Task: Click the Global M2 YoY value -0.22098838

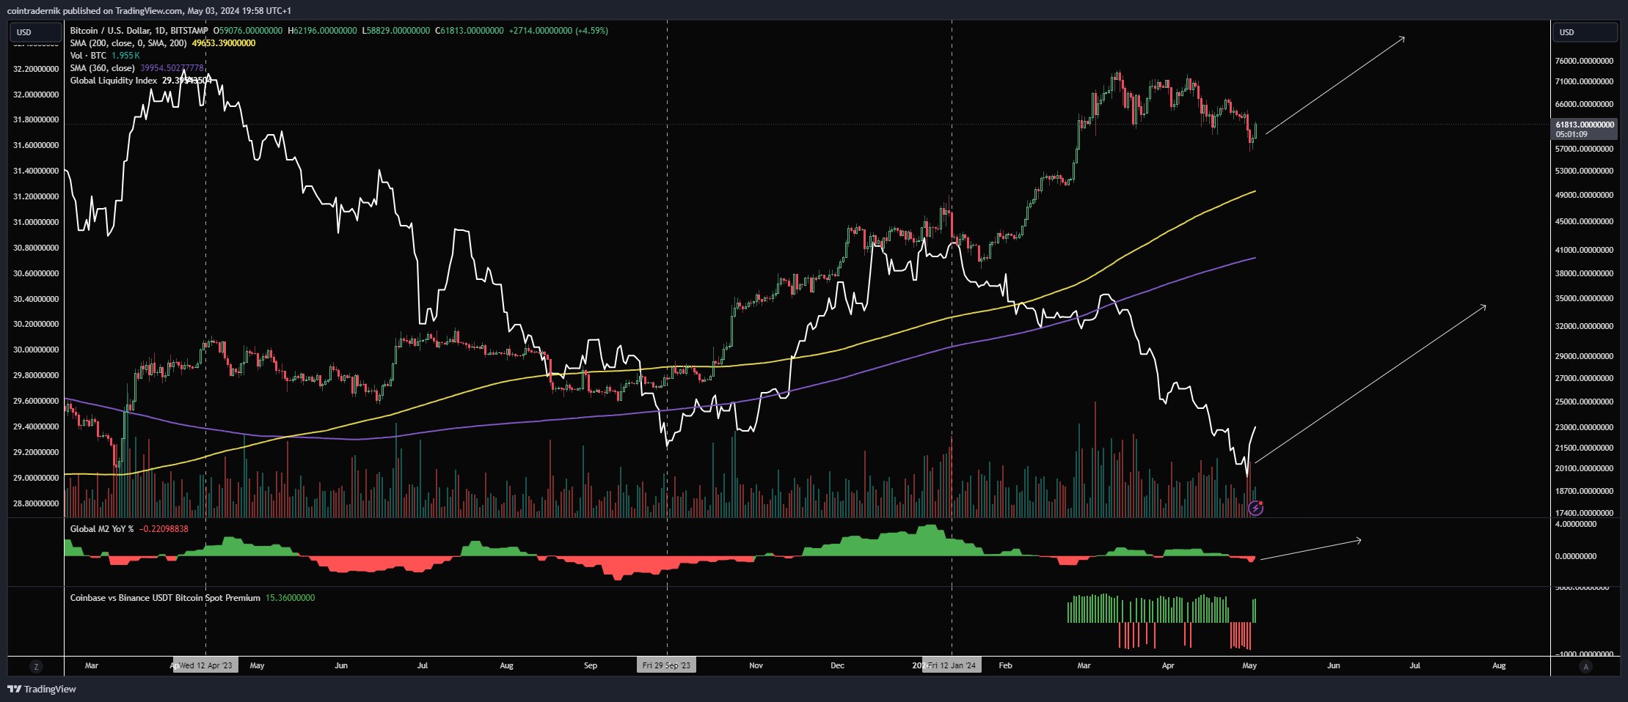Action: point(164,528)
